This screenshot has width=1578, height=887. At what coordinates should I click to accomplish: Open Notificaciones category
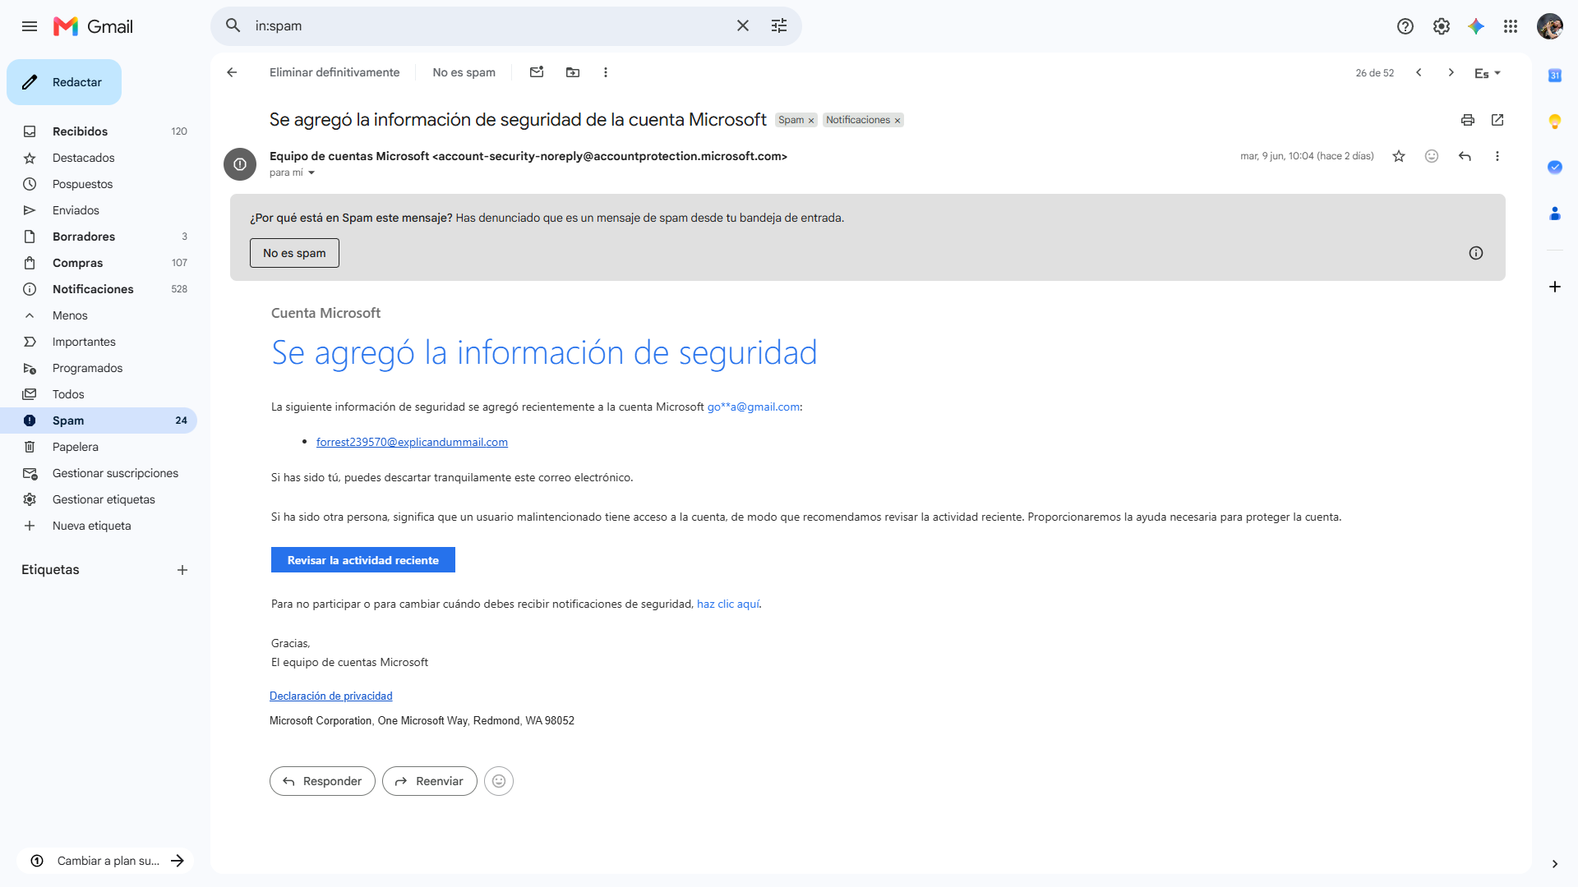(99, 289)
